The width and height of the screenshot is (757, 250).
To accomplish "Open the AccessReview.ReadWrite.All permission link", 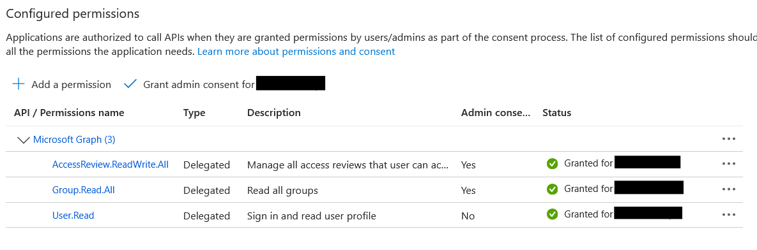I will click(x=110, y=165).
